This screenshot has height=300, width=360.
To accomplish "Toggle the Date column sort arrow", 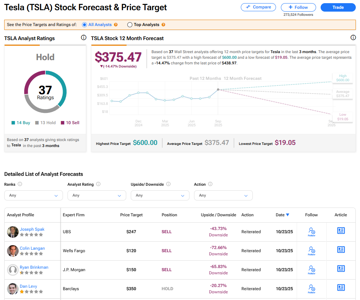I will tap(288, 215).
